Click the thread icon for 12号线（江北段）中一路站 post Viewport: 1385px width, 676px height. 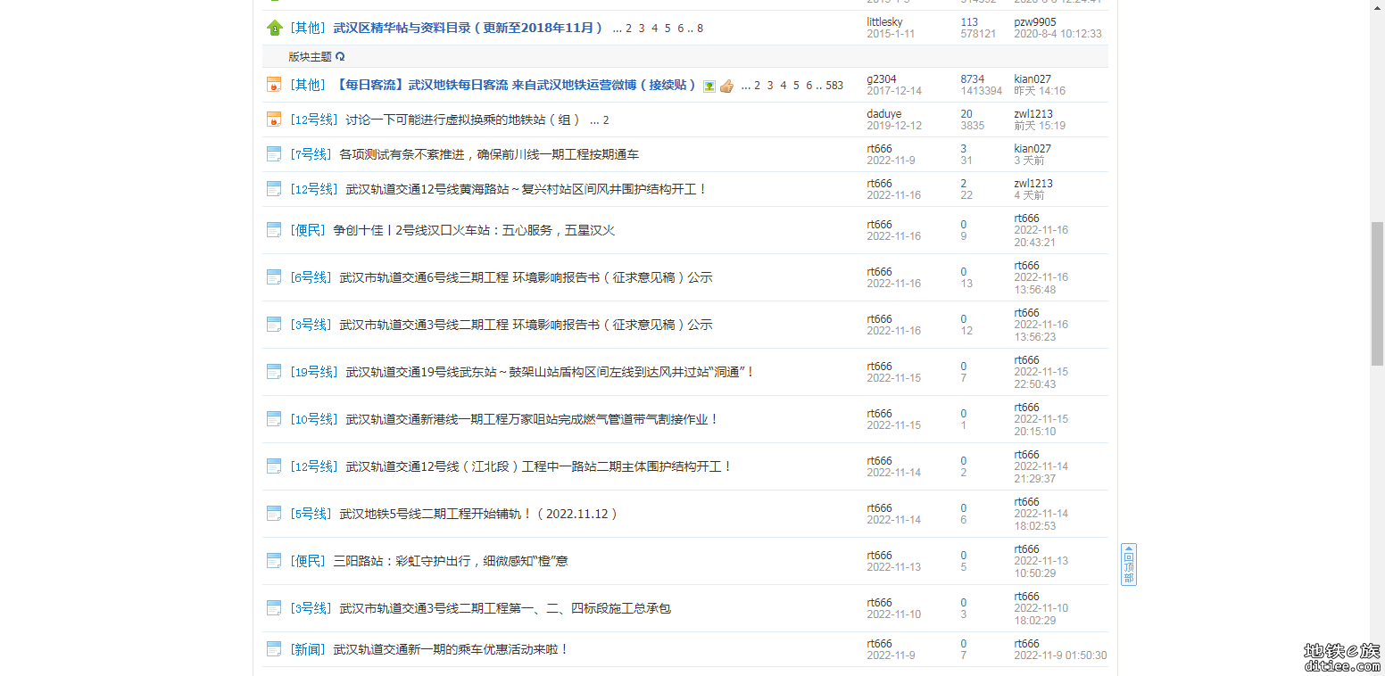274,466
